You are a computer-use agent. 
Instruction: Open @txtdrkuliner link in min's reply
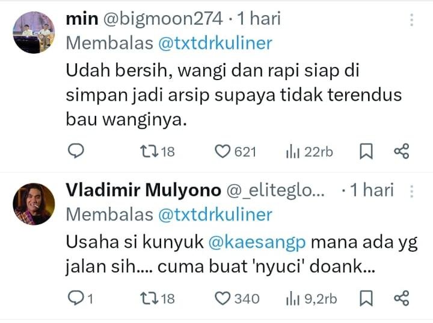[215, 43]
